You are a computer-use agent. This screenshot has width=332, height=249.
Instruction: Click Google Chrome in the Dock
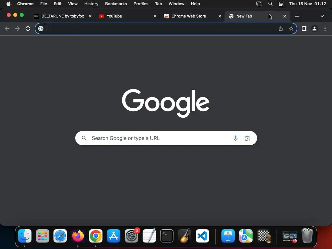(x=96, y=236)
